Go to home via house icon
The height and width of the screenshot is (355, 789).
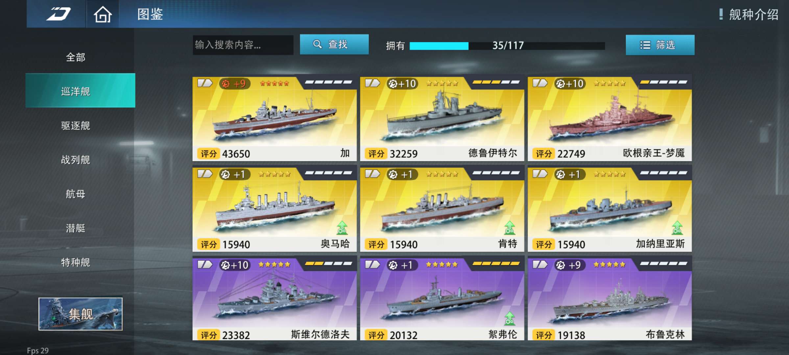pyautogui.click(x=103, y=14)
